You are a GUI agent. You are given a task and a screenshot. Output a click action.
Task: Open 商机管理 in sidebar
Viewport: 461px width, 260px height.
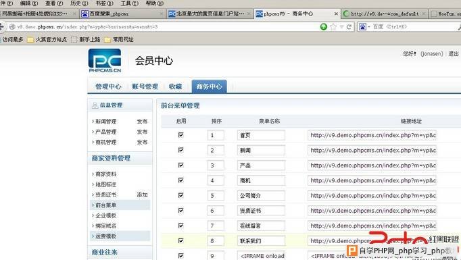pos(106,142)
